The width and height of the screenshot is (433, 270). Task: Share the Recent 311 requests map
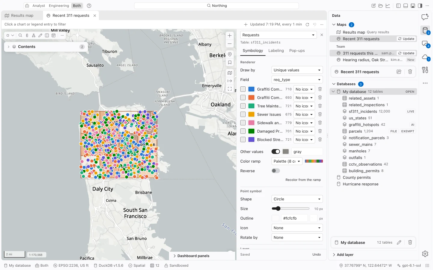tap(399, 72)
